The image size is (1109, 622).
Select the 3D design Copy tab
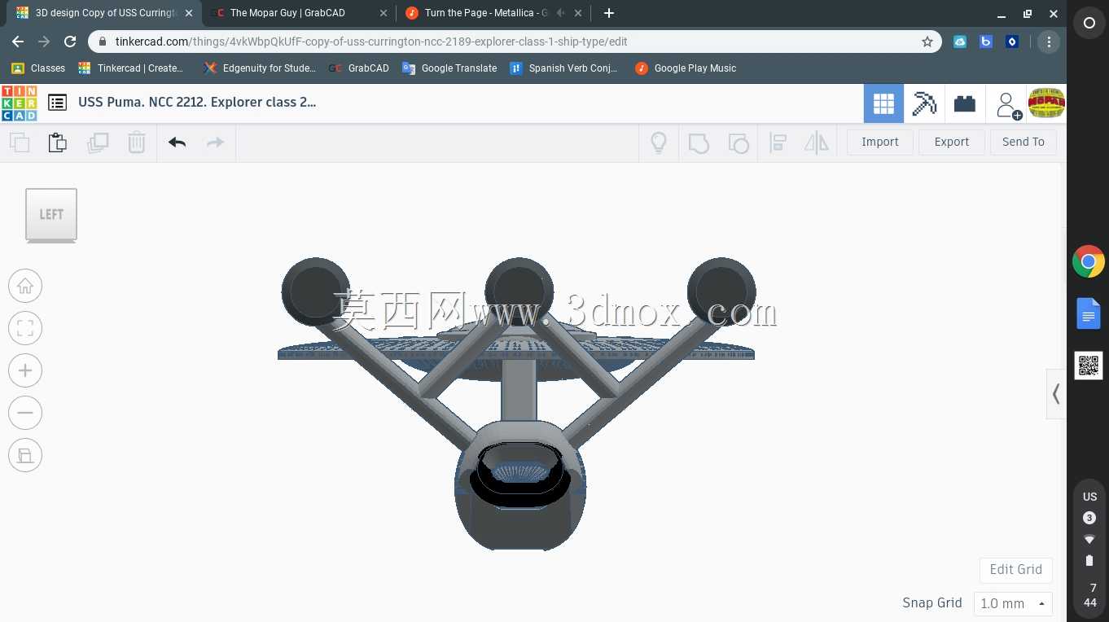pos(103,13)
